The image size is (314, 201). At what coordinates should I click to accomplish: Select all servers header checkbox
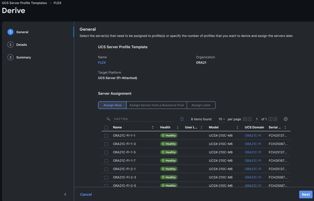click(106, 127)
